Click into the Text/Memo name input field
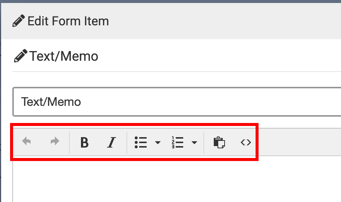This screenshot has height=202, width=341. pyautogui.click(x=175, y=102)
